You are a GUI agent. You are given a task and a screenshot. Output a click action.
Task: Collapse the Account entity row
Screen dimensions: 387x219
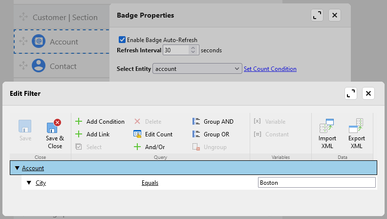pos(17,168)
